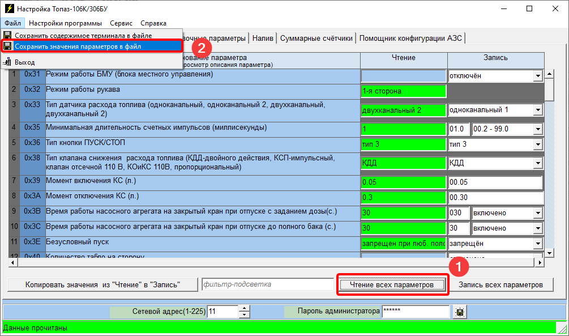569x336 pixels.
Task: Click the 0.05 read value
Action: (x=404, y=182)
